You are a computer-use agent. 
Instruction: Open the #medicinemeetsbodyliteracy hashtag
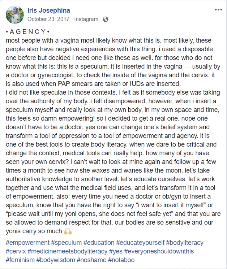68,251
